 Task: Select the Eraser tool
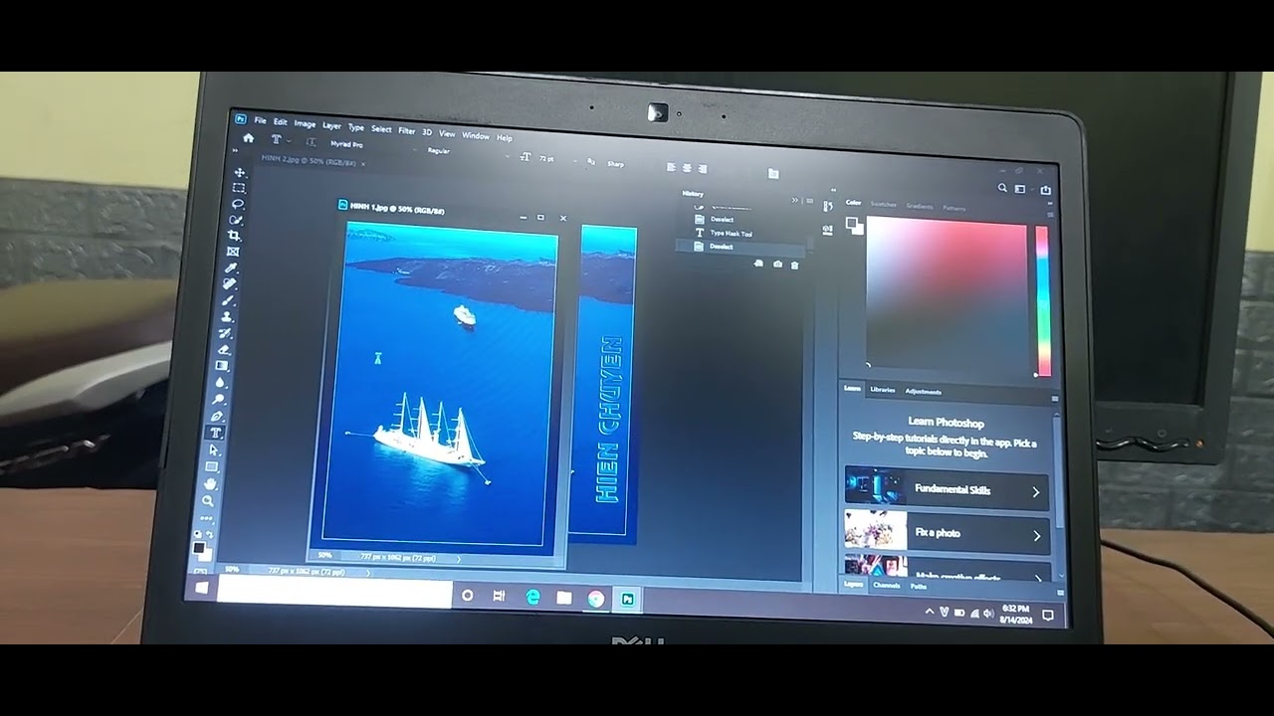click(x=225, y=349)
